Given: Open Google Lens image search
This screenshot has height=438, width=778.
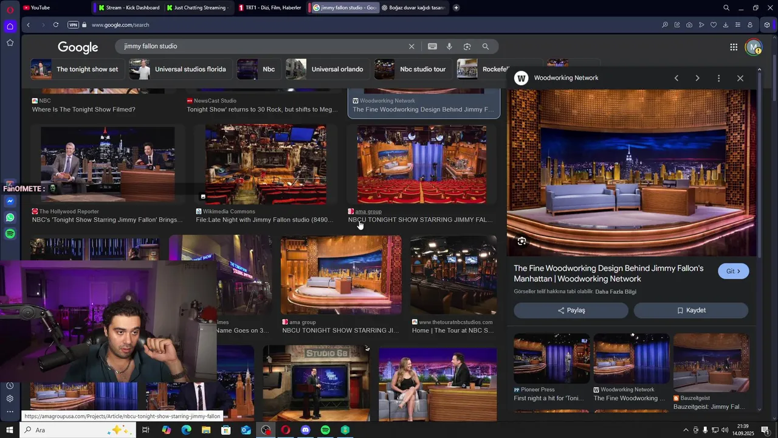Looking at the screenshot, I should [x=467, y=46].
